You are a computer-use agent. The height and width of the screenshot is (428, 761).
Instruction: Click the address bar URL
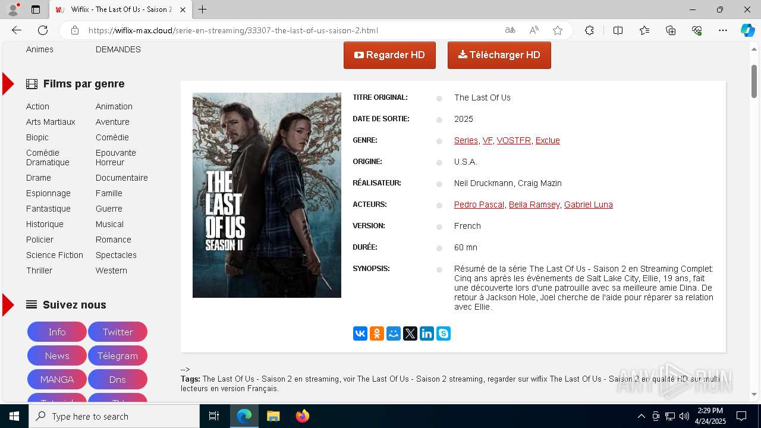(x=233, y=30)
